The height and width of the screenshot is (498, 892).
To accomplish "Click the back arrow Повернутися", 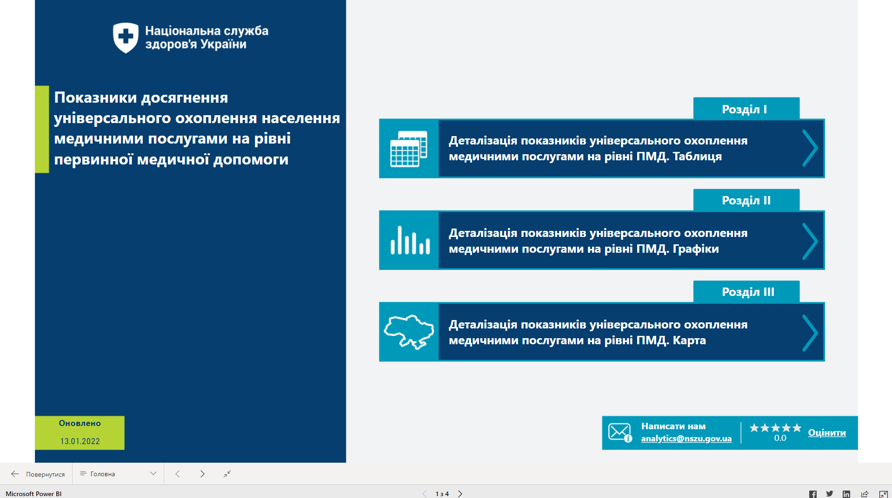I will (x=15, y=474).
